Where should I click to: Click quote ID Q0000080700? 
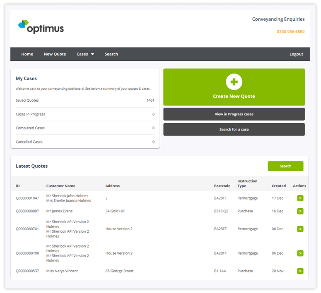pyautogui.click(x=27, y=253)
